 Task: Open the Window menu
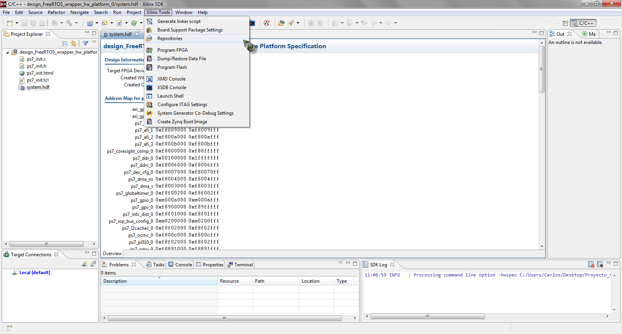coord(183,12)
